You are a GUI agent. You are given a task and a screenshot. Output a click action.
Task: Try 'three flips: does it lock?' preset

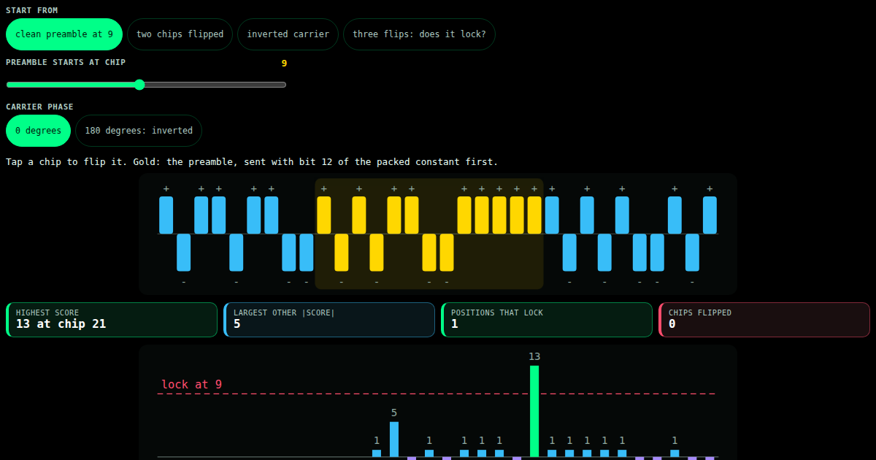pyautogui.click(x=419, y=34)
